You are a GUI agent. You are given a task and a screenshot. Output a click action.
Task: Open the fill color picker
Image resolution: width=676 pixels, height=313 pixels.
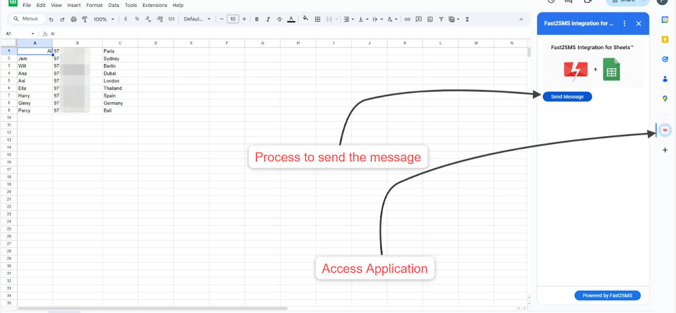[305, 19]
